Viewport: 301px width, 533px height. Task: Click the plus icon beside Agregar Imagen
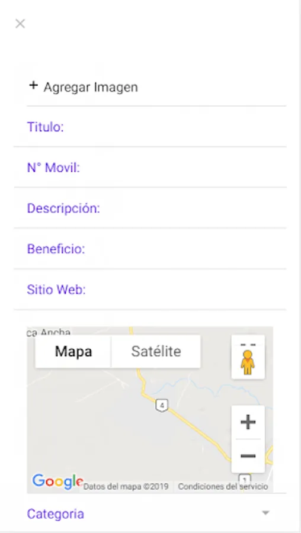tap(33, 85)
